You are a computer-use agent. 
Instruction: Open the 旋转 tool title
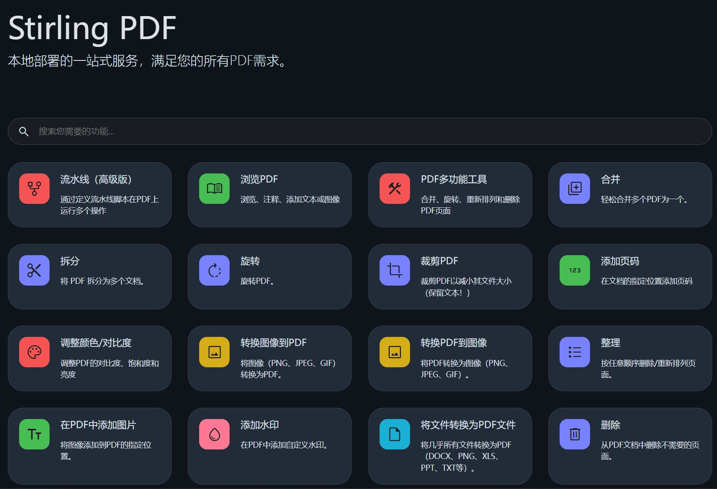[x=250, y=261]
